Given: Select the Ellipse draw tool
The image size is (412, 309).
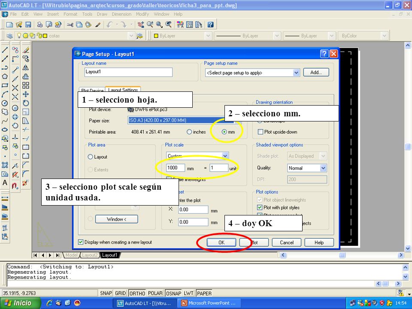Looking at the screenshot, I should (5, 130).
